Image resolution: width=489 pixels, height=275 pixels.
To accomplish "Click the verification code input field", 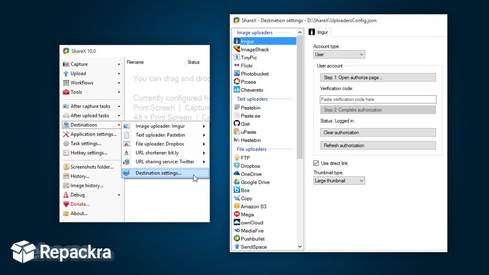I will pos(378,100).
